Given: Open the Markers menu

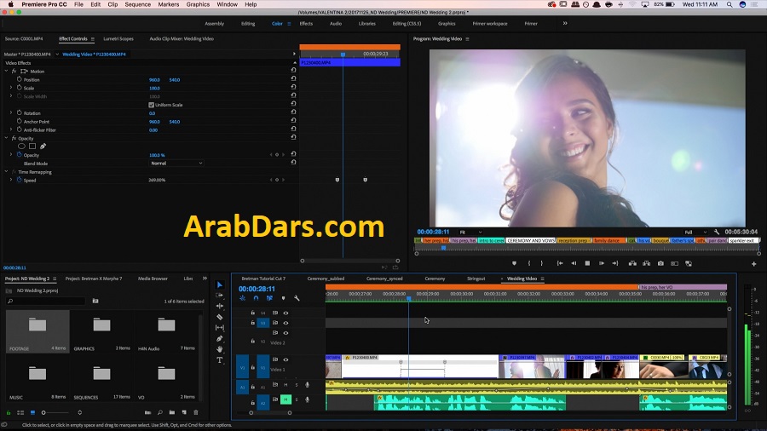Looking at the screenshot, I should [168, 4].
